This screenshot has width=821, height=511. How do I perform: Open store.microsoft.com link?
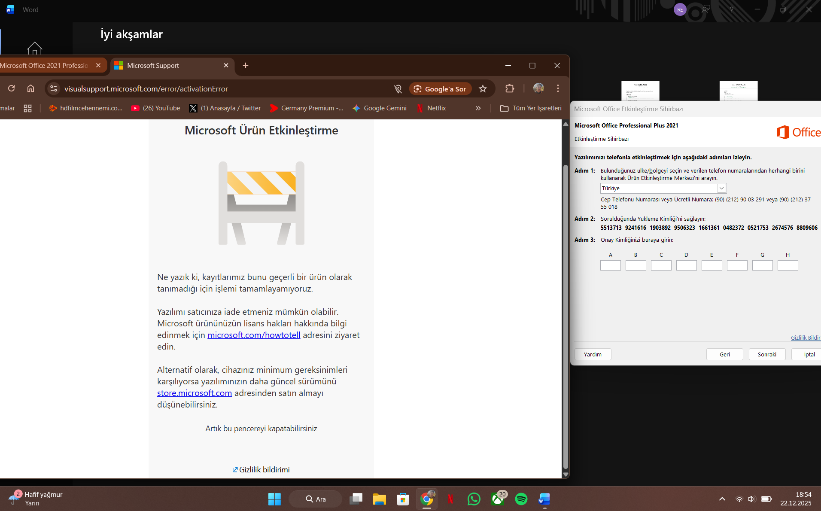tap(195, 393)
